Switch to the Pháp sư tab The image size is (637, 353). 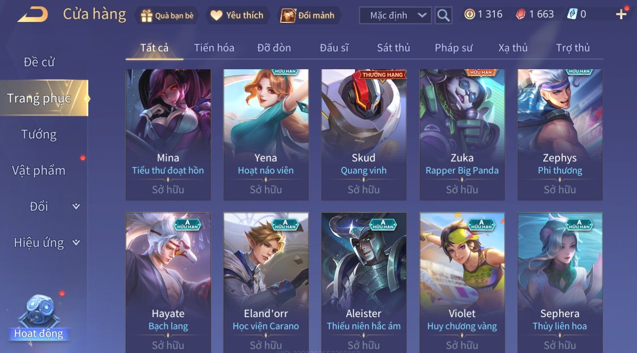(453, 48)
